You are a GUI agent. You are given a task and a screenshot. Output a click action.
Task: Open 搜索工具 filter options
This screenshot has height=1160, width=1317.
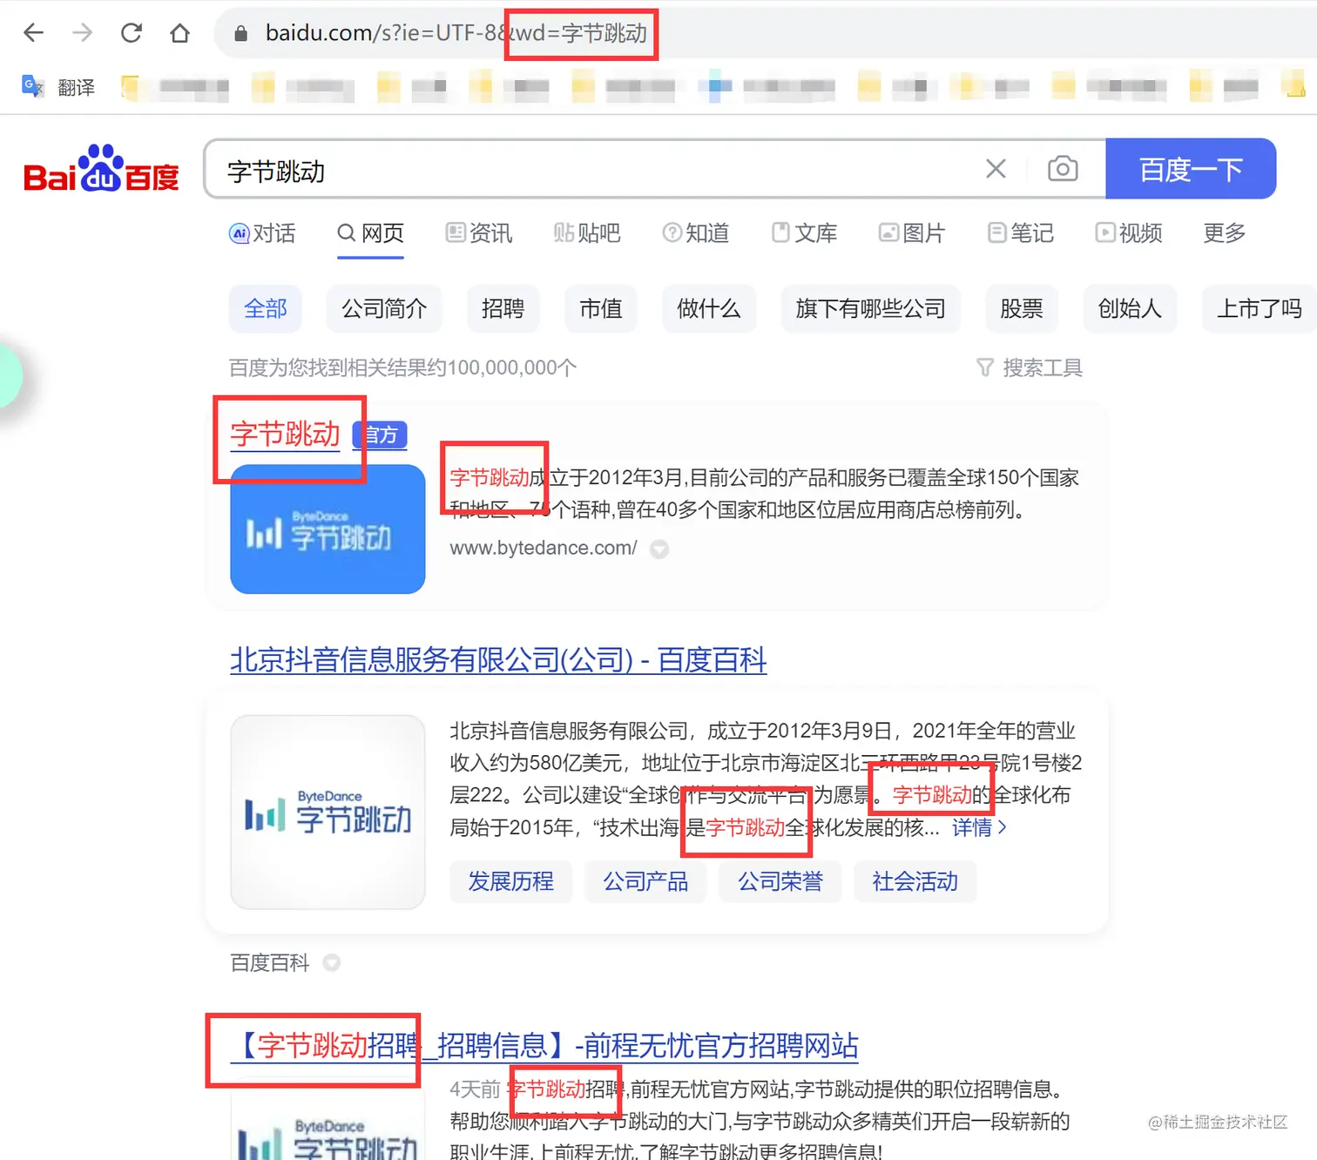coord(1030,368)
